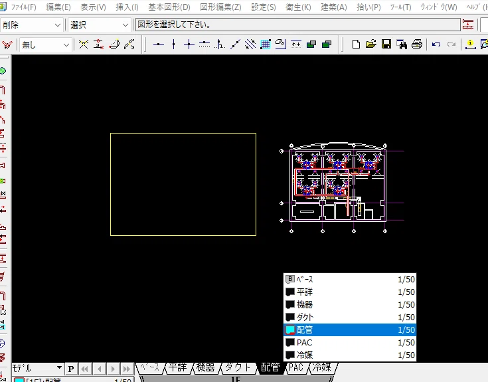
Task: Click the hatching lines tool icon
Action: [x=250, y=45]
